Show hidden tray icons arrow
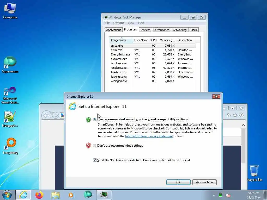 [x=214, y=195]
